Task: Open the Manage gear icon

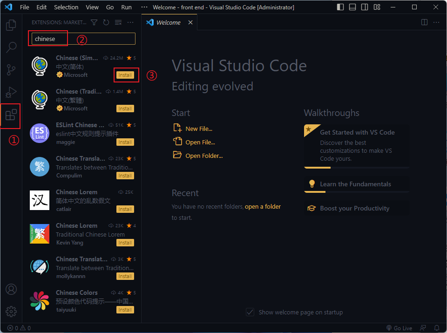Action: [x=11, y=312]
